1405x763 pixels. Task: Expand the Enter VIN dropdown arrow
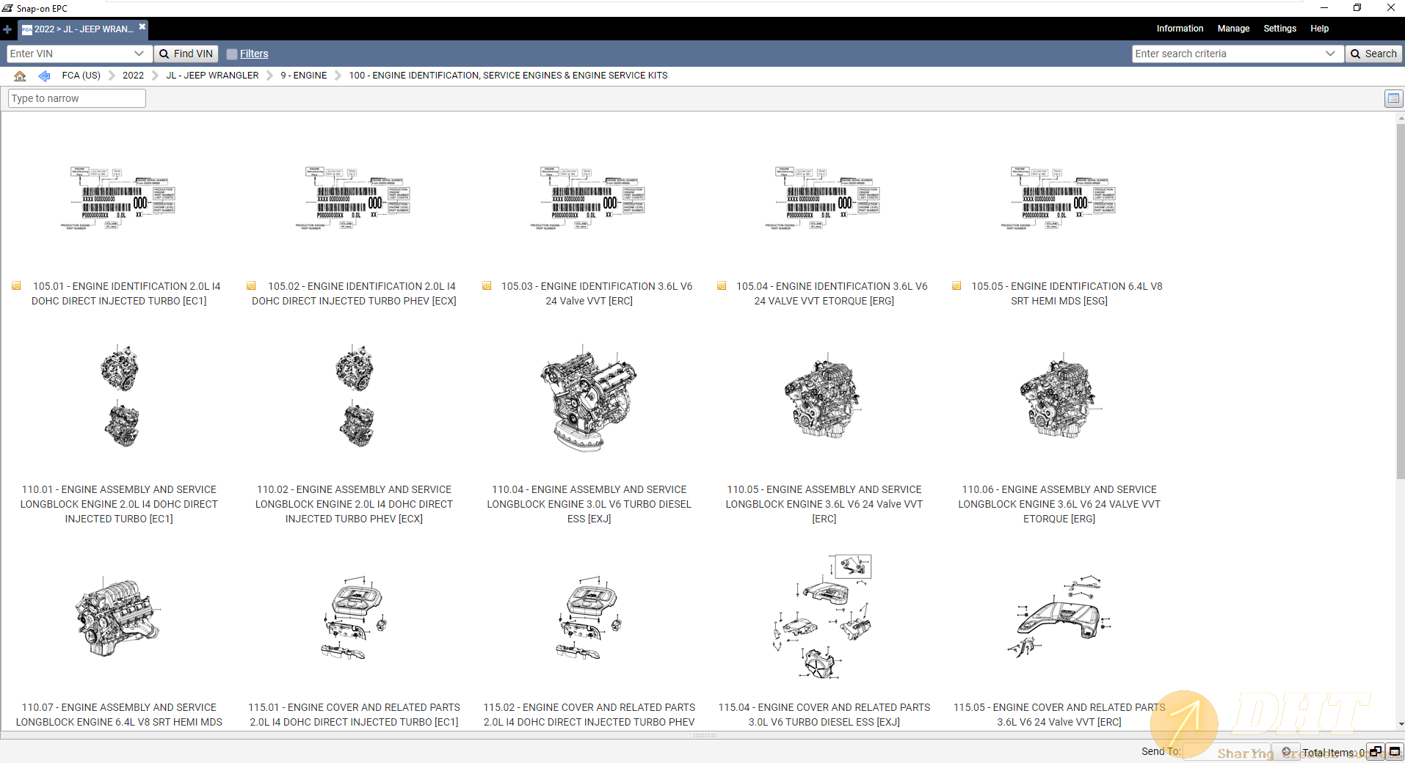139,54
